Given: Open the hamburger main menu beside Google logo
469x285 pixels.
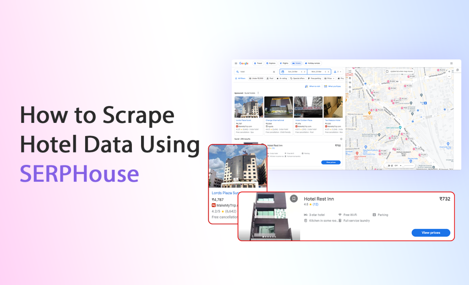Looking at the screenshot, I should click(x=236, y=63).
